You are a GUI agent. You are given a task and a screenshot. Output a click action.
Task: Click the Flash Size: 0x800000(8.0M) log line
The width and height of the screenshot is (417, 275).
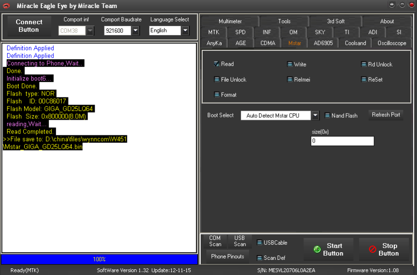[x=46, y=116]
